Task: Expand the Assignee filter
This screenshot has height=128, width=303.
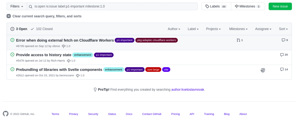Action: point(263,29)
